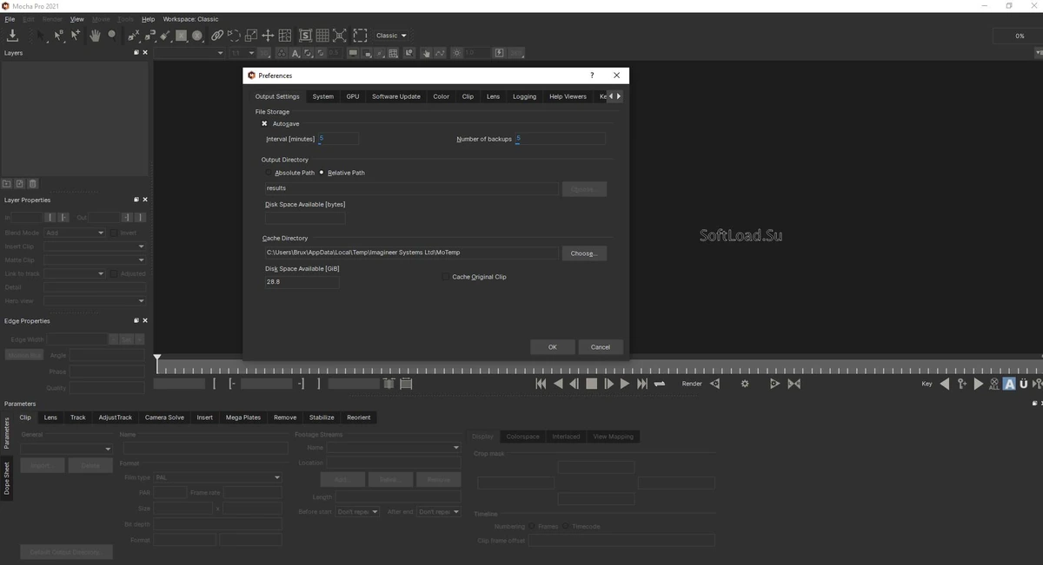Click the Show planar grid icon
Image resolution: width=1043 pixels, height=565 pixels.
tap(322, 36)
